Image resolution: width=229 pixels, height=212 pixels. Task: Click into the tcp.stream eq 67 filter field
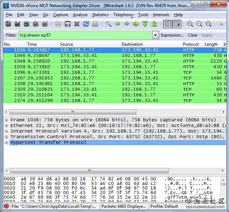click(x=85, y=35)
